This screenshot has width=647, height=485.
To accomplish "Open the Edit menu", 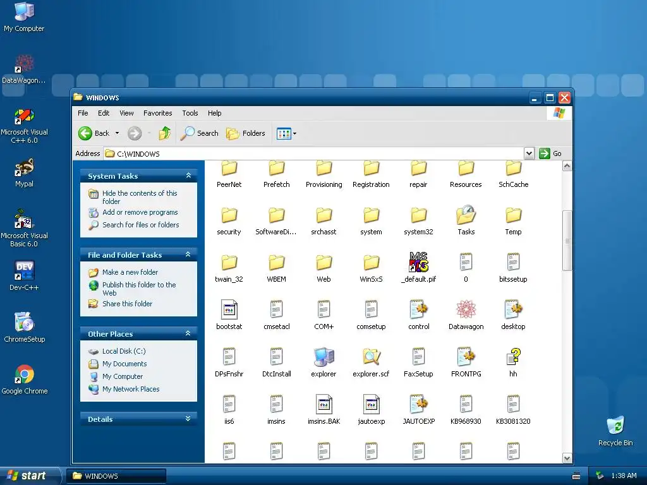I will tap(104, 113).
